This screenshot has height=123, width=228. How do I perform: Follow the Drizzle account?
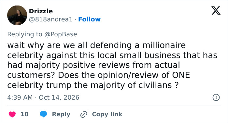[90, 19]
